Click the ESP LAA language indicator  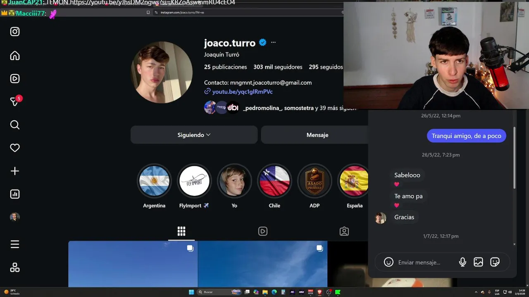[x=497, y=292]
